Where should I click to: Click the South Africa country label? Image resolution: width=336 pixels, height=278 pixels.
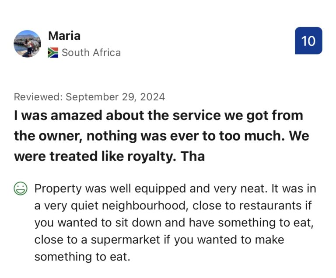[91, 53]
